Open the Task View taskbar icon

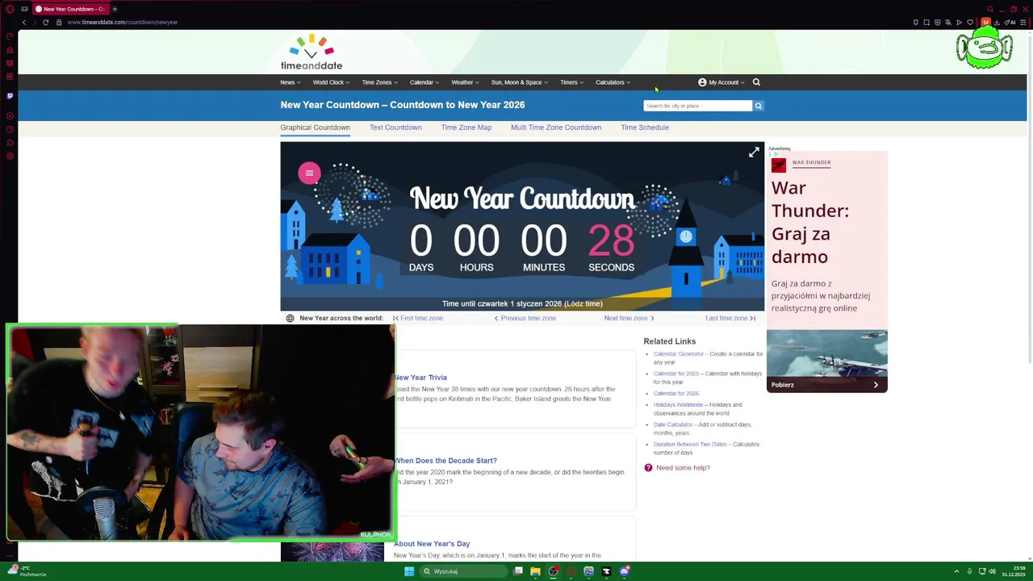(518, 571)
